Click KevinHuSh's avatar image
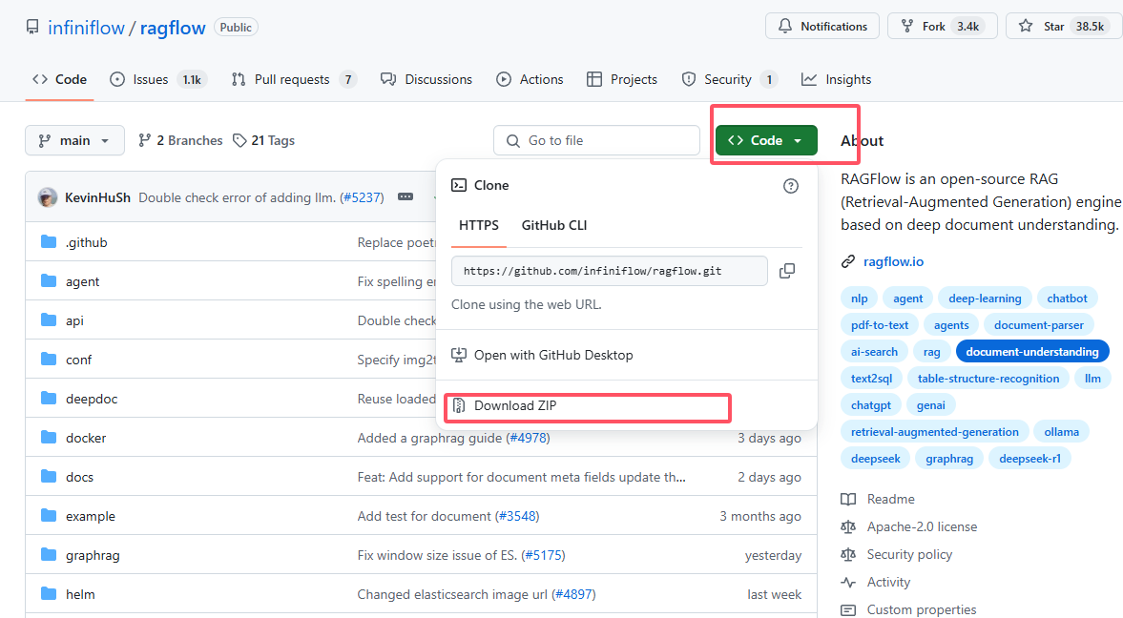Viewport: 1123px width, 618px height. tap(48, 196)
